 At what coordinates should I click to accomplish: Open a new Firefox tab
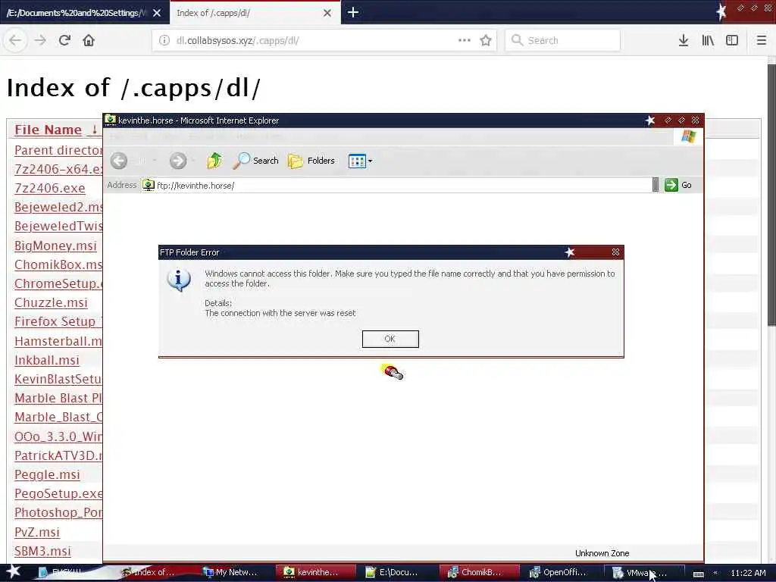coord(353,12)
